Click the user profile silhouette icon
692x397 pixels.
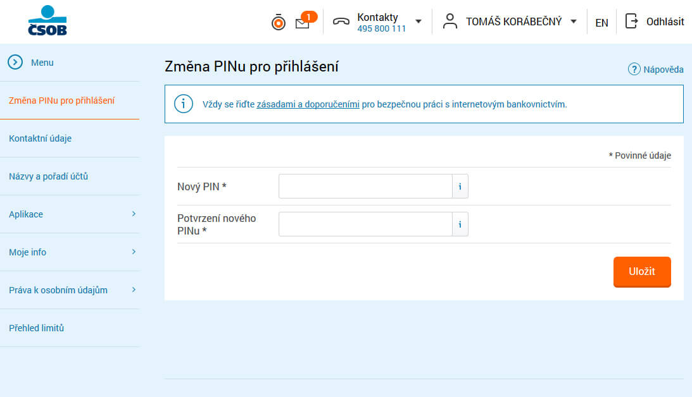450,21
